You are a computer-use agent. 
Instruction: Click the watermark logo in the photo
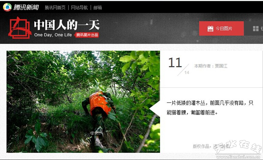(96, 133)
